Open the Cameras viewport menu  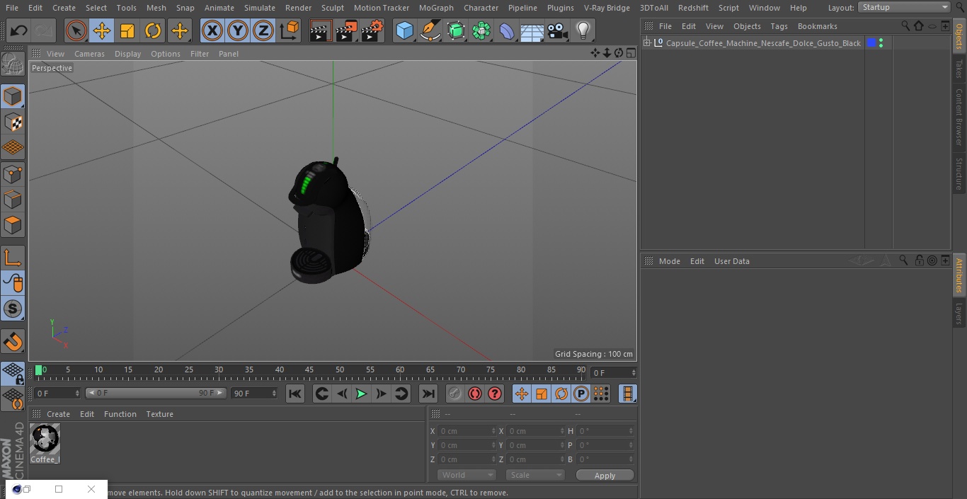coord(89,54)
